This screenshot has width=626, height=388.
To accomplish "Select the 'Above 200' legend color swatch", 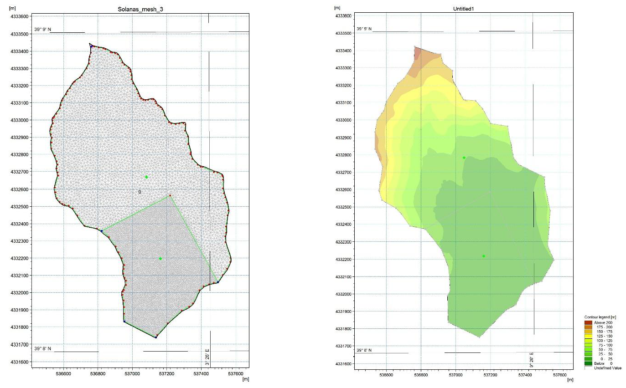I will pyautogui.click(x=589, y=322).
